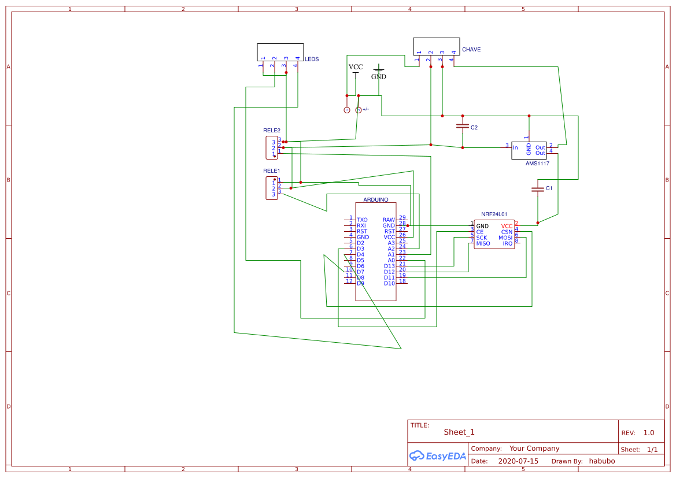Click the MISO pin label on NRF24L01

pyautogui.click(x=482, y=243)
